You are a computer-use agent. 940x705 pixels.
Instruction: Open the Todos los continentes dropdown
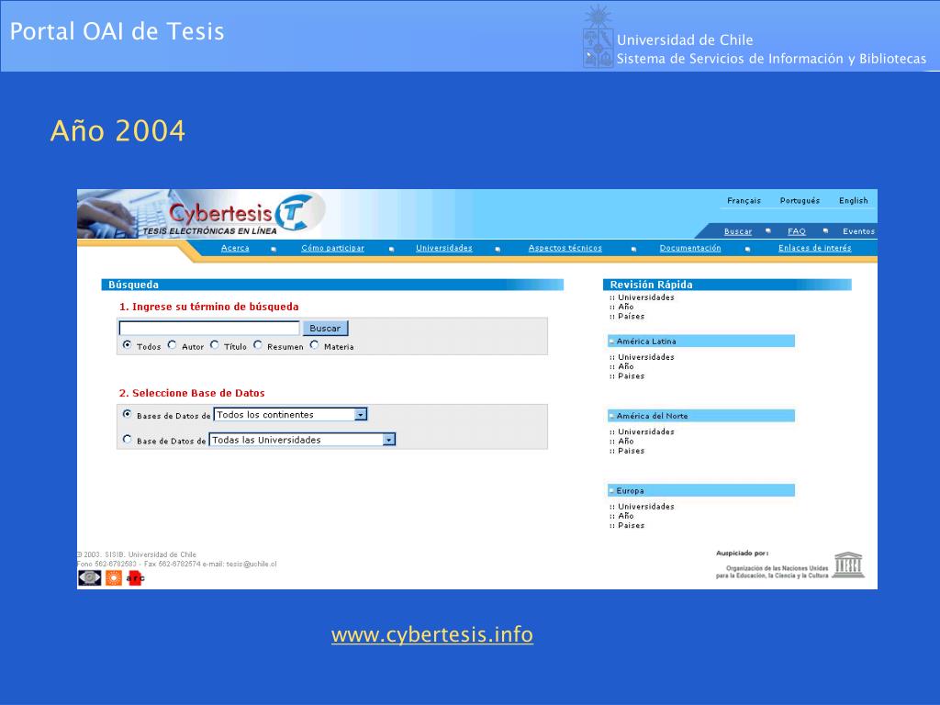[x=290, y=414]
